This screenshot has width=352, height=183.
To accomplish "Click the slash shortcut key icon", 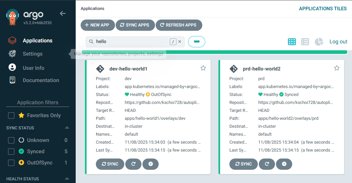I will click(173, 42).
